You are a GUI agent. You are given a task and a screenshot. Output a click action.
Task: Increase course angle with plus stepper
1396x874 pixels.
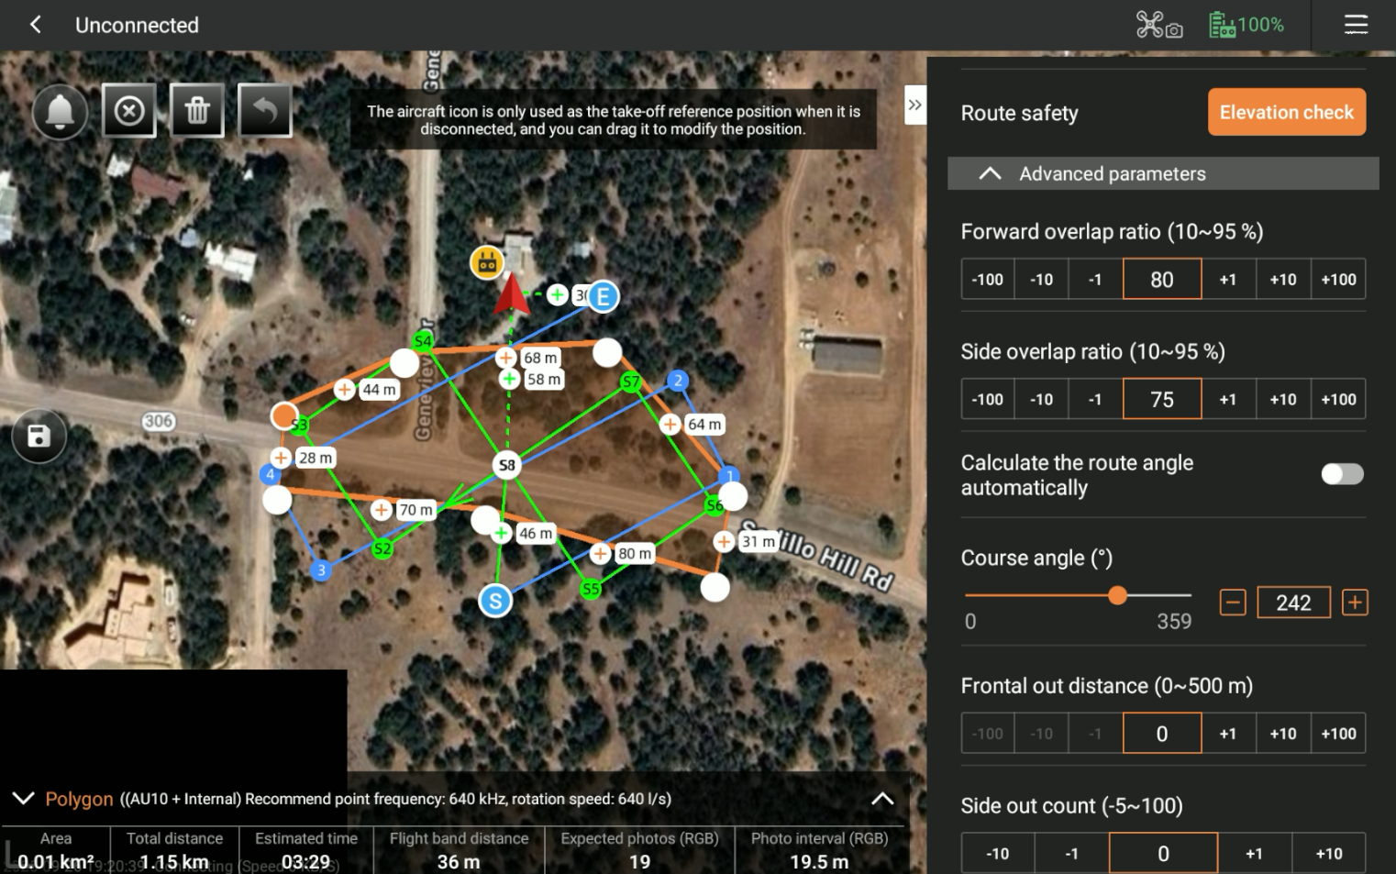pyautogui.click(x=1354, y=603)
